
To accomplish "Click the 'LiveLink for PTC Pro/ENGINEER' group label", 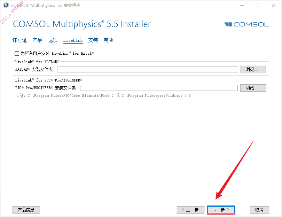I will pyautogui.click(x=48, y=80).
